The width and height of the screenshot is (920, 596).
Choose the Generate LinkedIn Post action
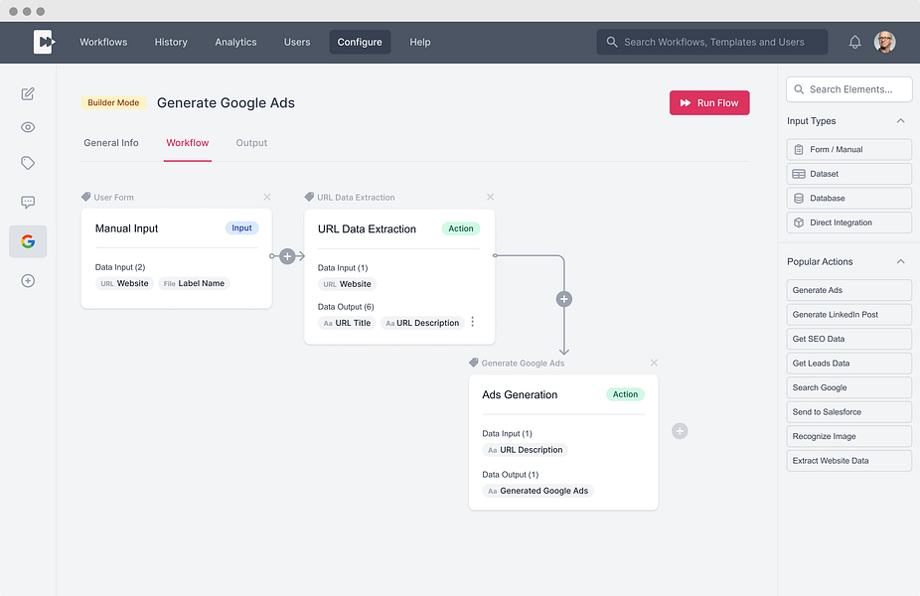point(849,315)
